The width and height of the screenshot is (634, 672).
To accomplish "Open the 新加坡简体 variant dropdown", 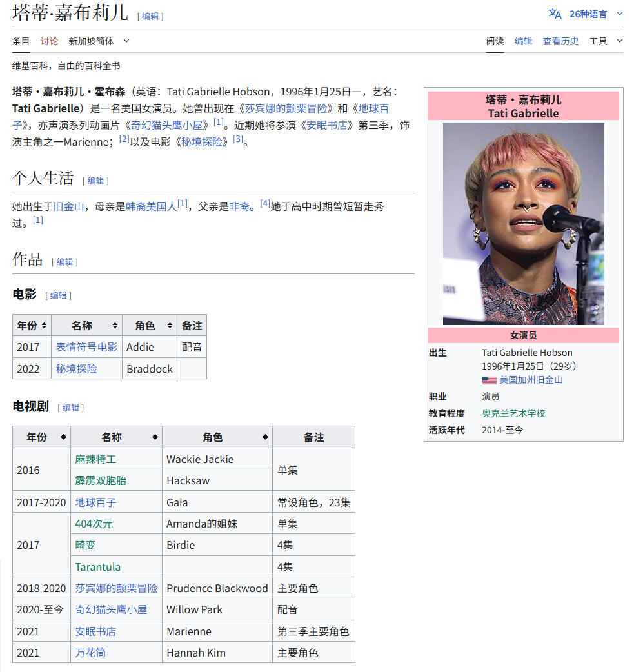I will coord(99,41).
